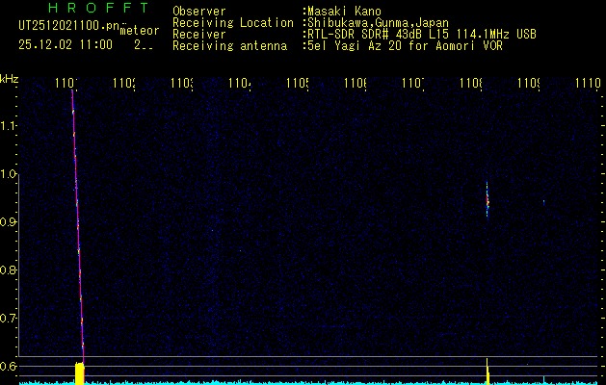Click the 0.7 frequency axis tick
Image resolution: width=606 pixels, height=385 pixels.
[x=9, y=318]
